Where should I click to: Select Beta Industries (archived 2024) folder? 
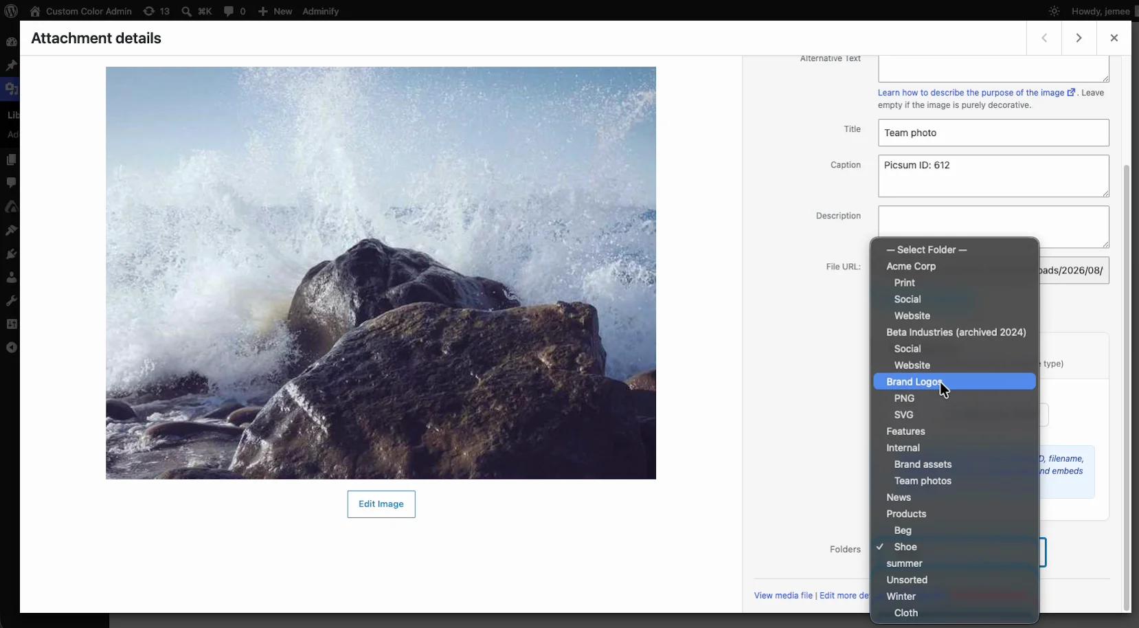954,333
